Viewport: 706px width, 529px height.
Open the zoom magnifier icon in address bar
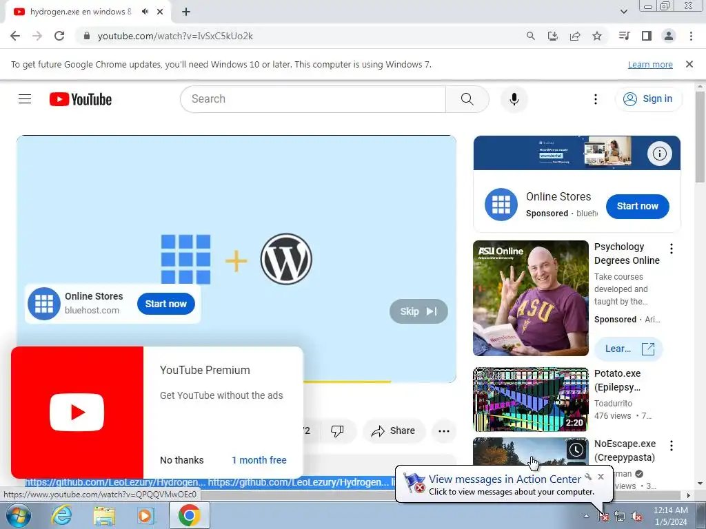(531, 36)
